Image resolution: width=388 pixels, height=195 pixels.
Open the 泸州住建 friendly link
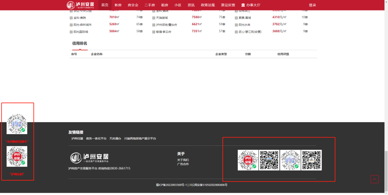[x=77, y=139]
